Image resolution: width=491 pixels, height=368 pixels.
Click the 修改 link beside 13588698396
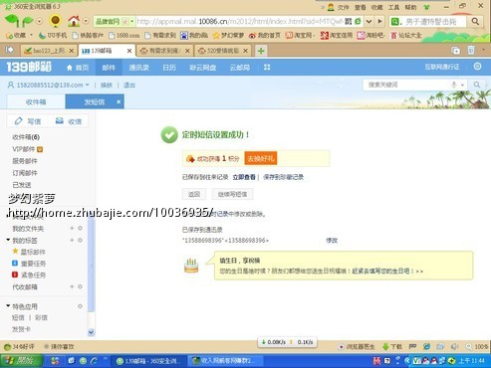tap(332, 241)
